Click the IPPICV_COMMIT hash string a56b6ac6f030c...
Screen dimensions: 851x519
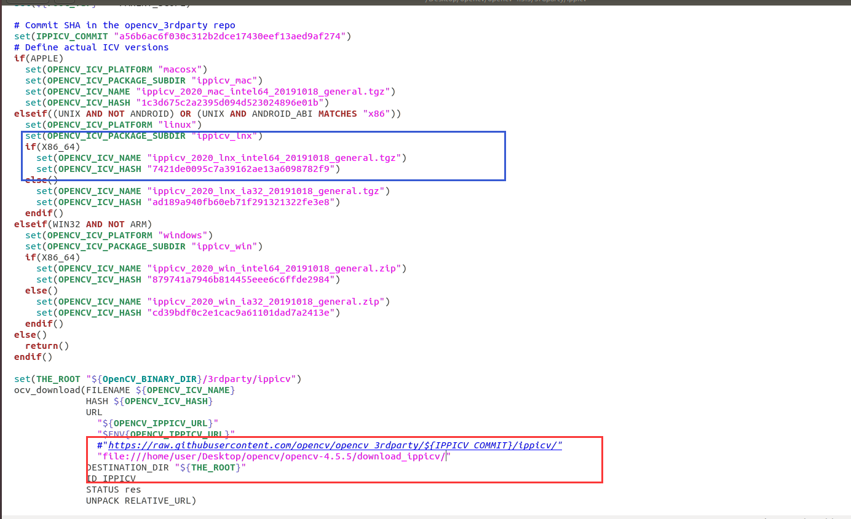230,36
